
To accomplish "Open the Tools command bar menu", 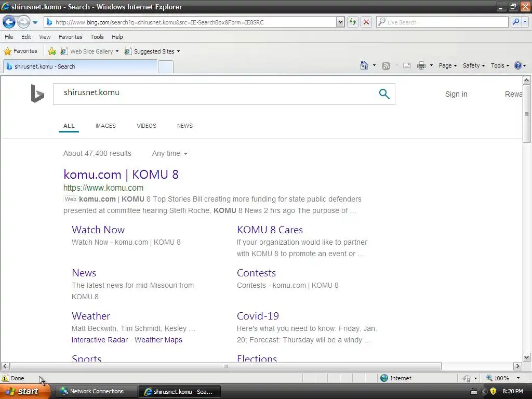I will pos(500,65).
